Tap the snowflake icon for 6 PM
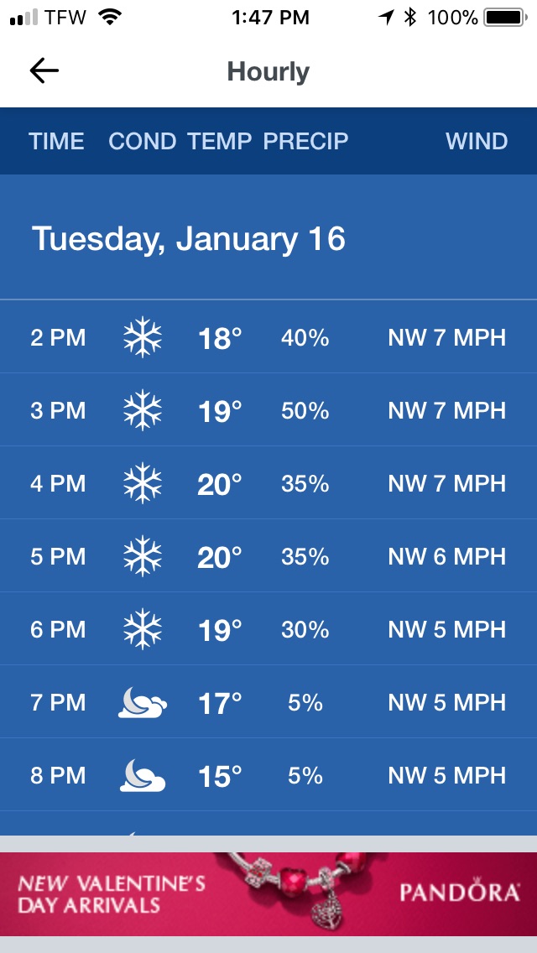537x953 pixels. (143, 629)
